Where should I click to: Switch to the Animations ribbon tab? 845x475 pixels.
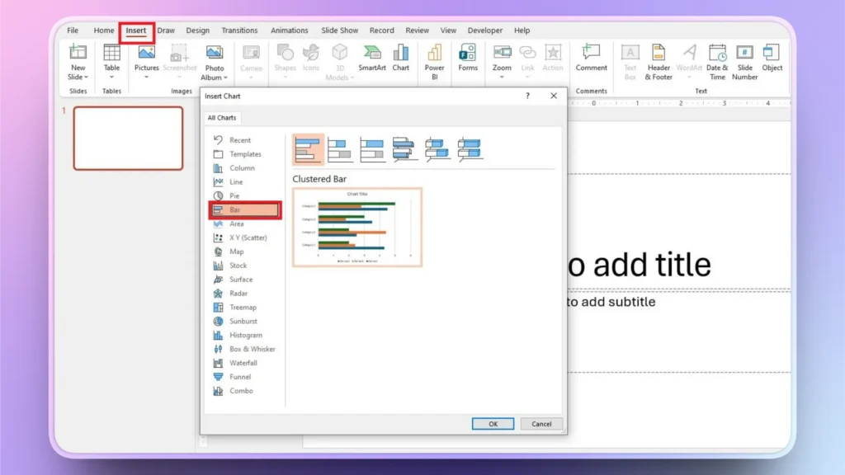point(289,30)
